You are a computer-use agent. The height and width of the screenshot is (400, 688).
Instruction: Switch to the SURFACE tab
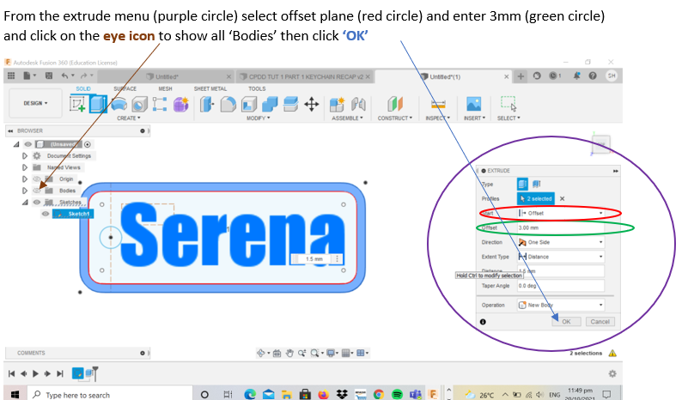coord(125,88)
